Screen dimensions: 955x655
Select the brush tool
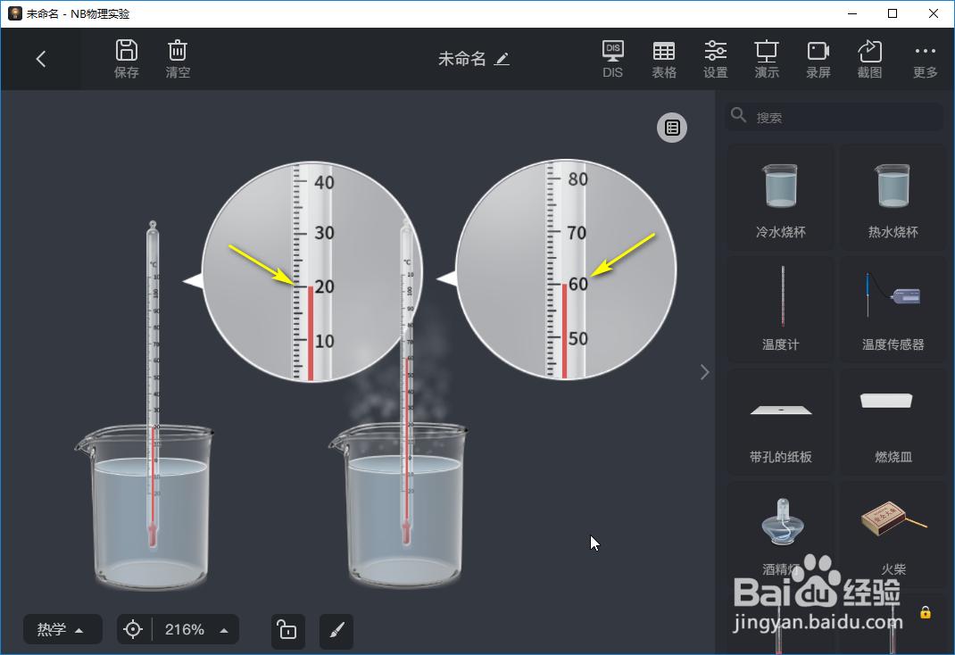coord(336,630)
